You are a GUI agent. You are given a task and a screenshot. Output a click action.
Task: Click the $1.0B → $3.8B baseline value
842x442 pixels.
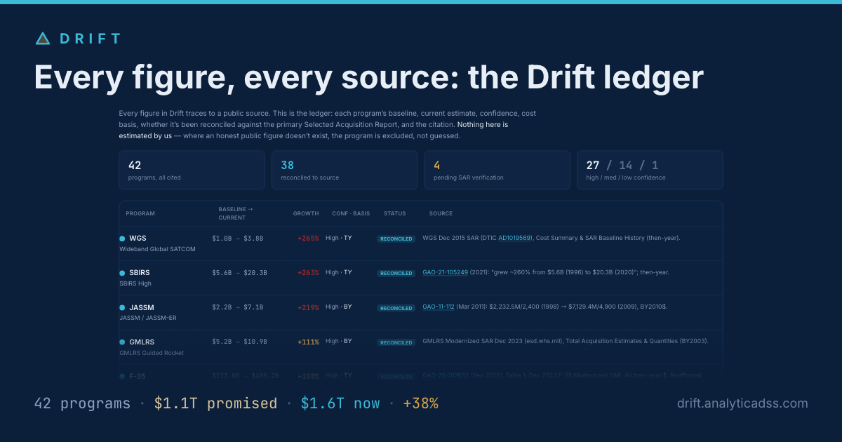(x=238, y=239)
